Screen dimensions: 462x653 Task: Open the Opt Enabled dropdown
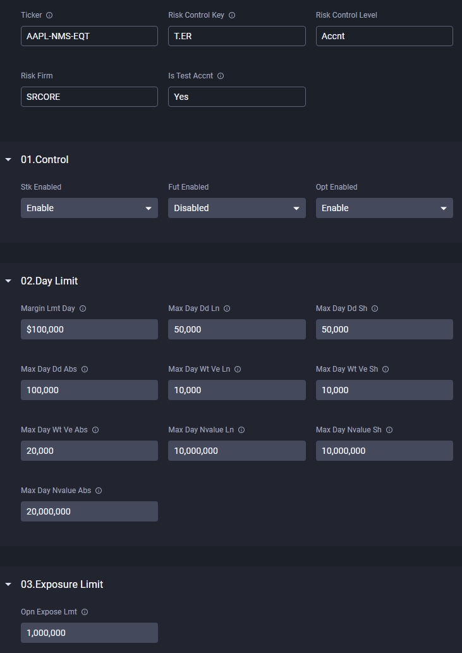click(x=384, y=208)
